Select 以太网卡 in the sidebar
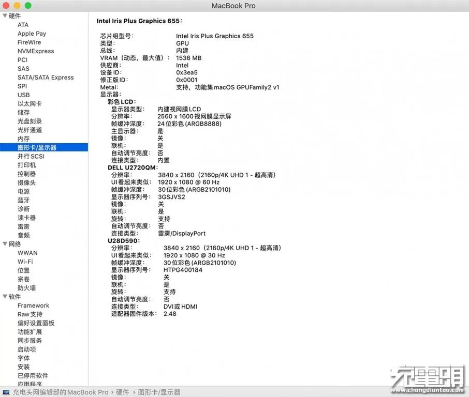 (x=30, y=104)
